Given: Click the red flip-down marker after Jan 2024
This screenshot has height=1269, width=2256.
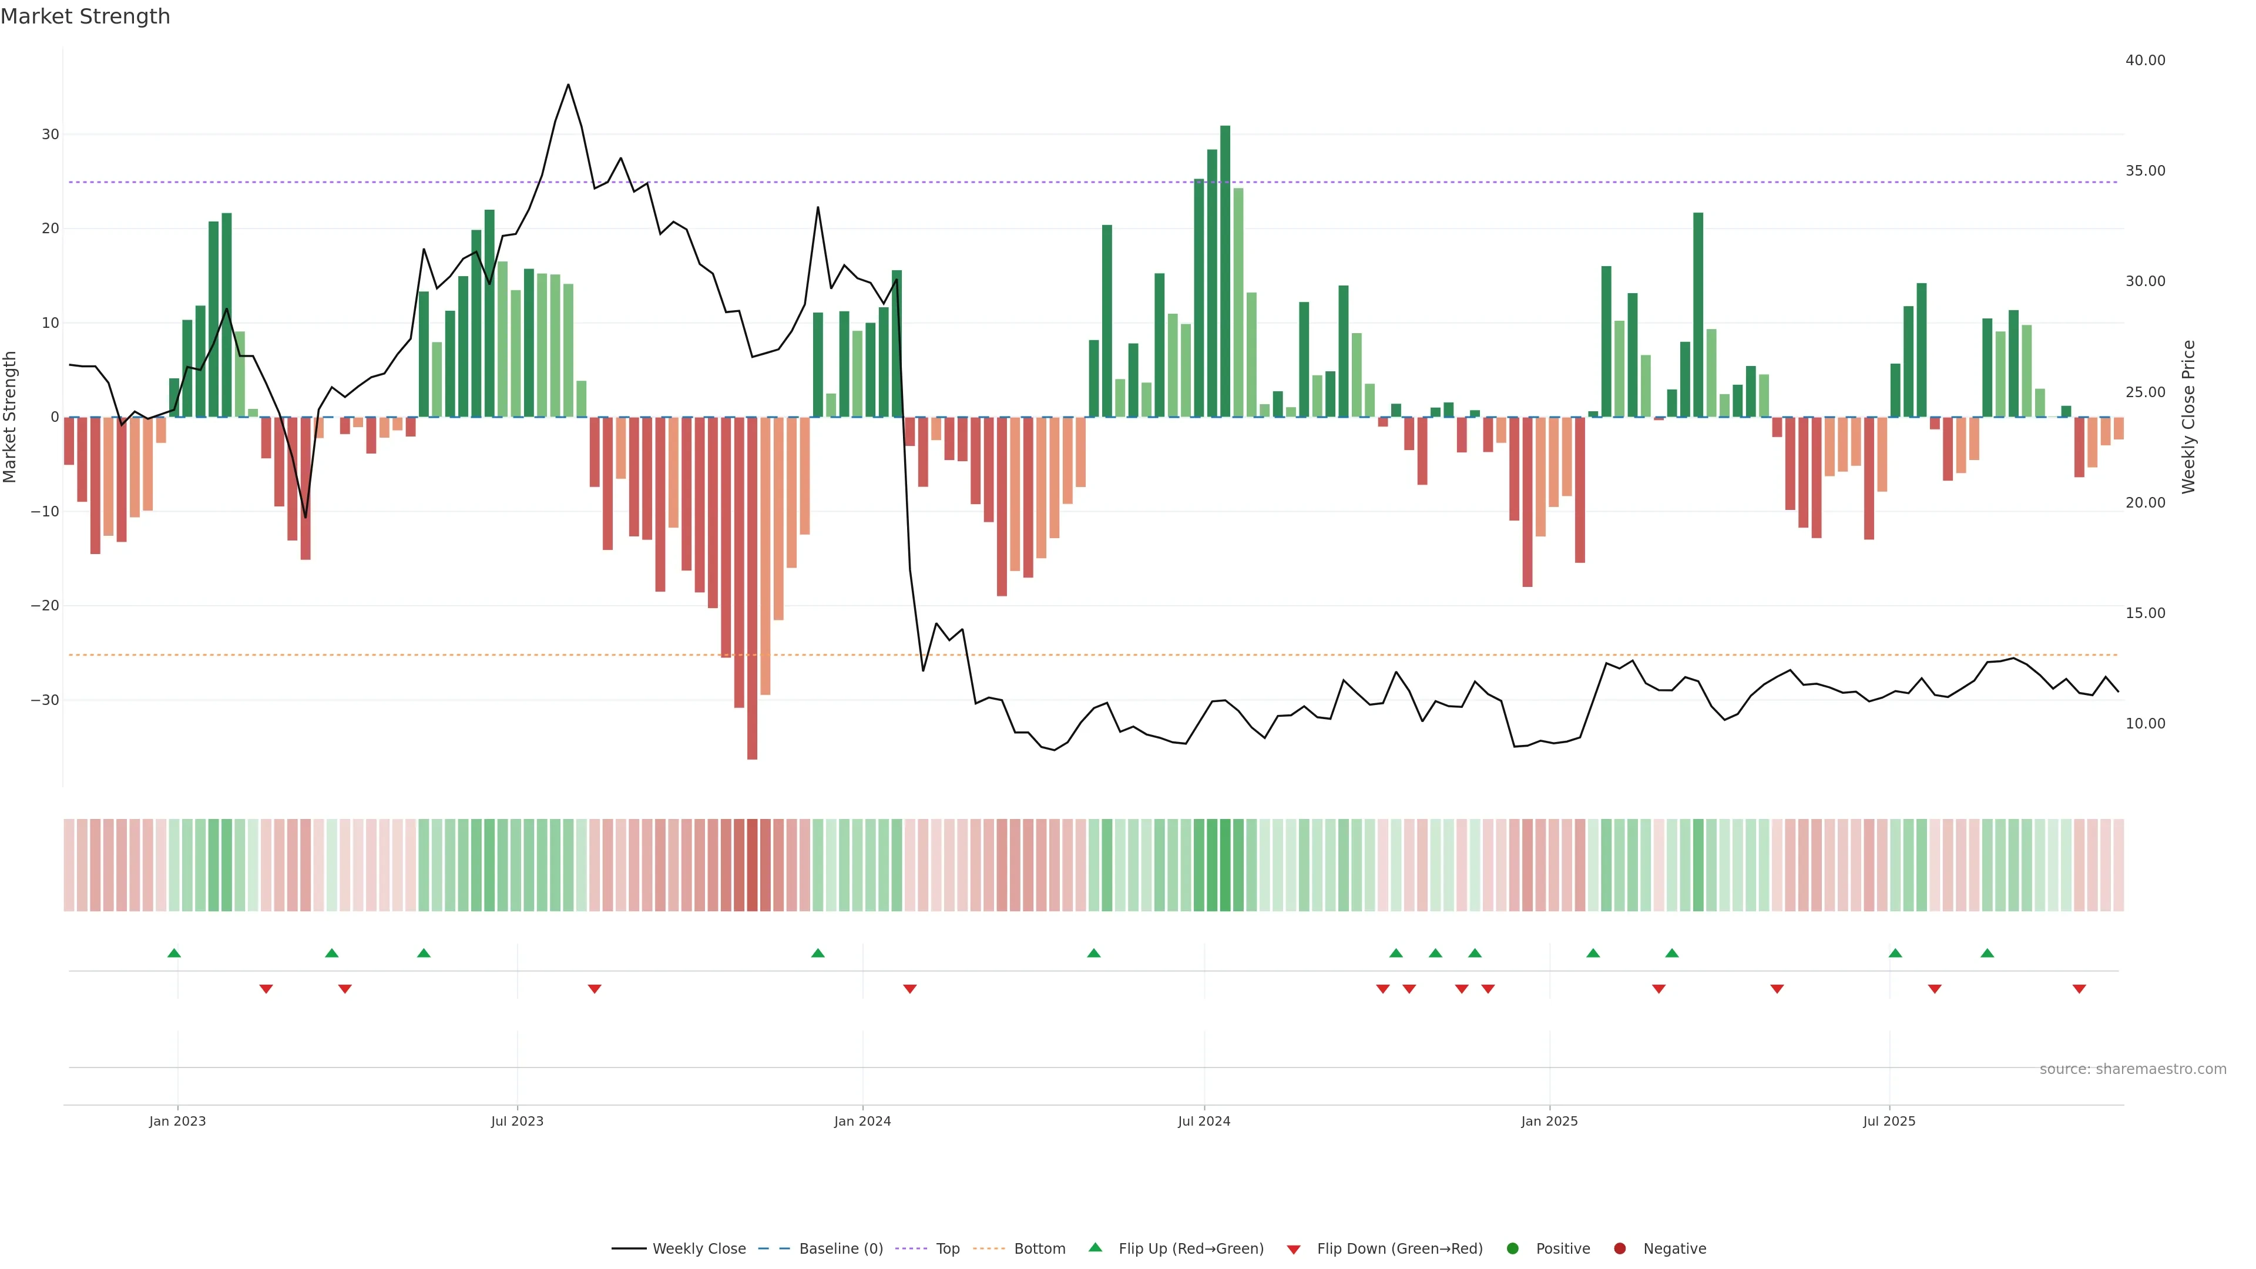Looking at the screenshot, I should [910, 989].
